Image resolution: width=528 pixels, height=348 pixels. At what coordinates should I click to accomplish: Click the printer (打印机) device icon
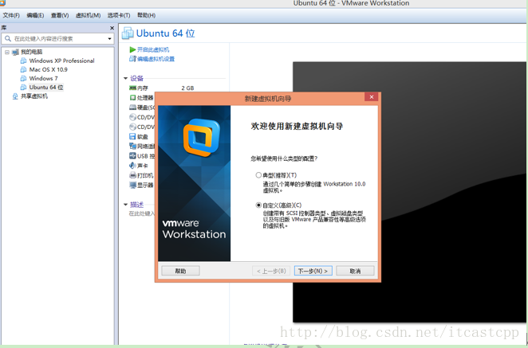coord(132,175)
